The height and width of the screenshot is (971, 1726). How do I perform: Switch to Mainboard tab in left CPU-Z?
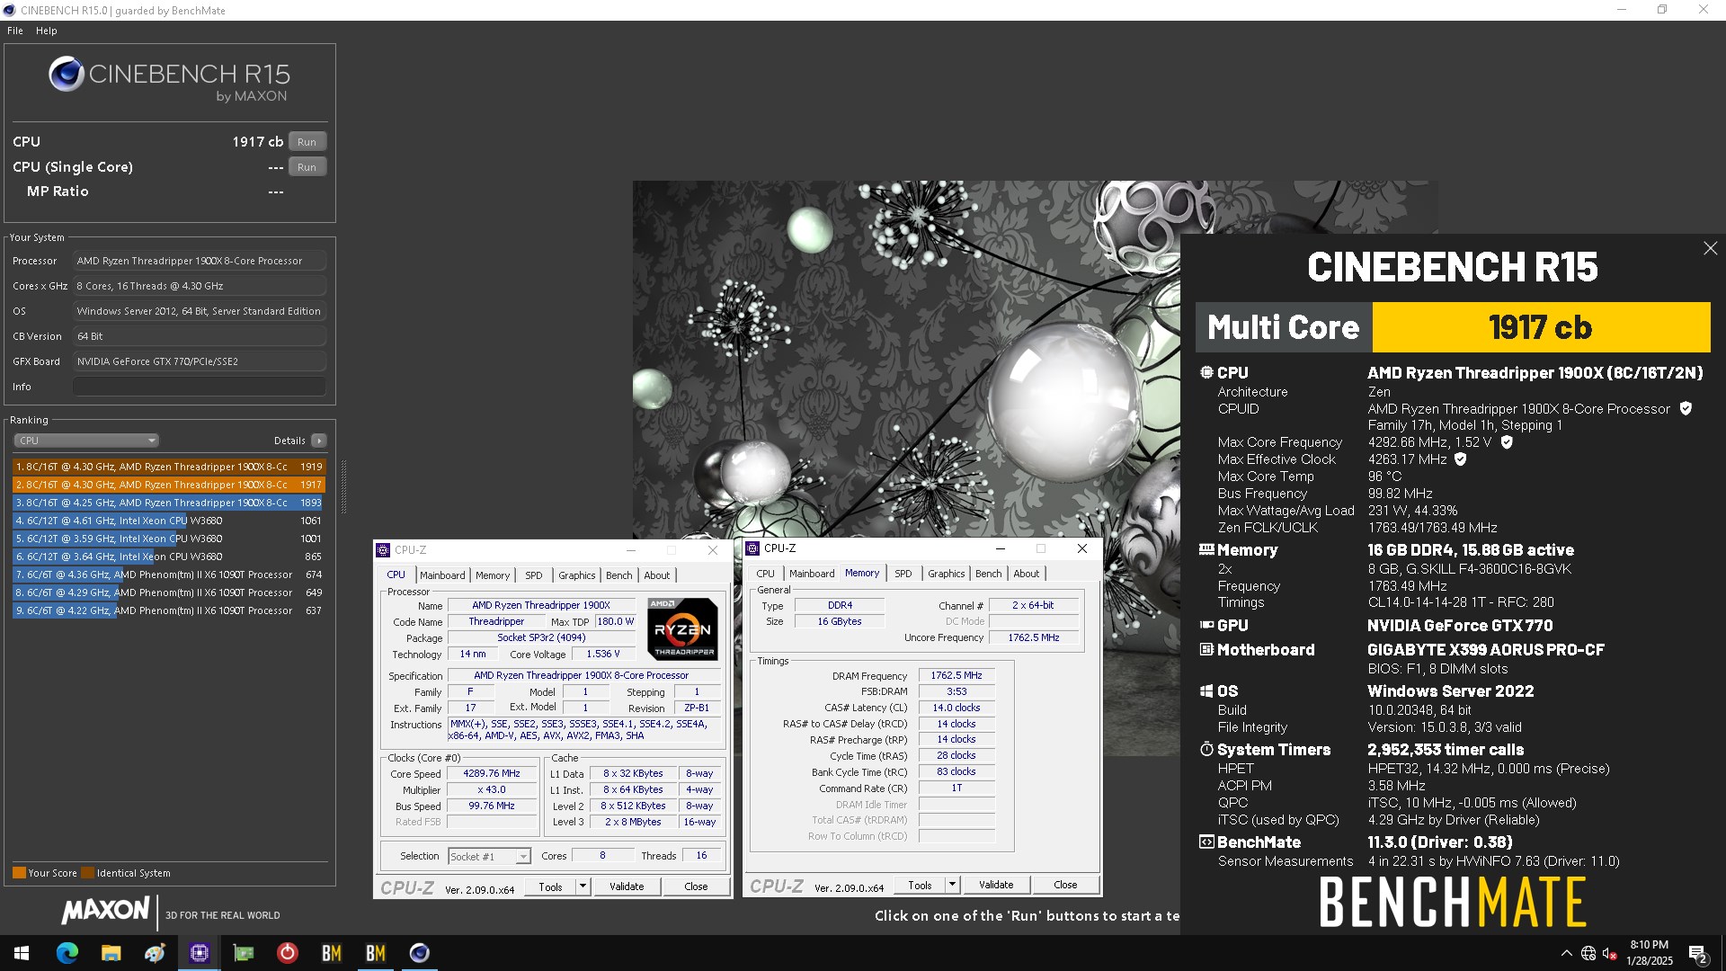(442, 575)
